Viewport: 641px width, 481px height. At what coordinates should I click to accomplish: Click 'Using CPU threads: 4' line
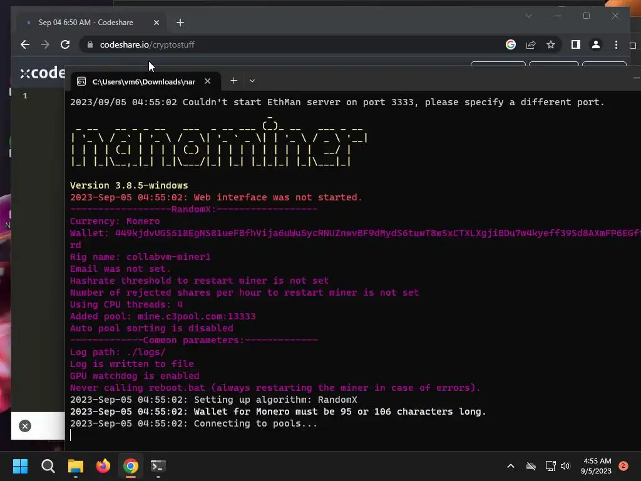[126, 304]
